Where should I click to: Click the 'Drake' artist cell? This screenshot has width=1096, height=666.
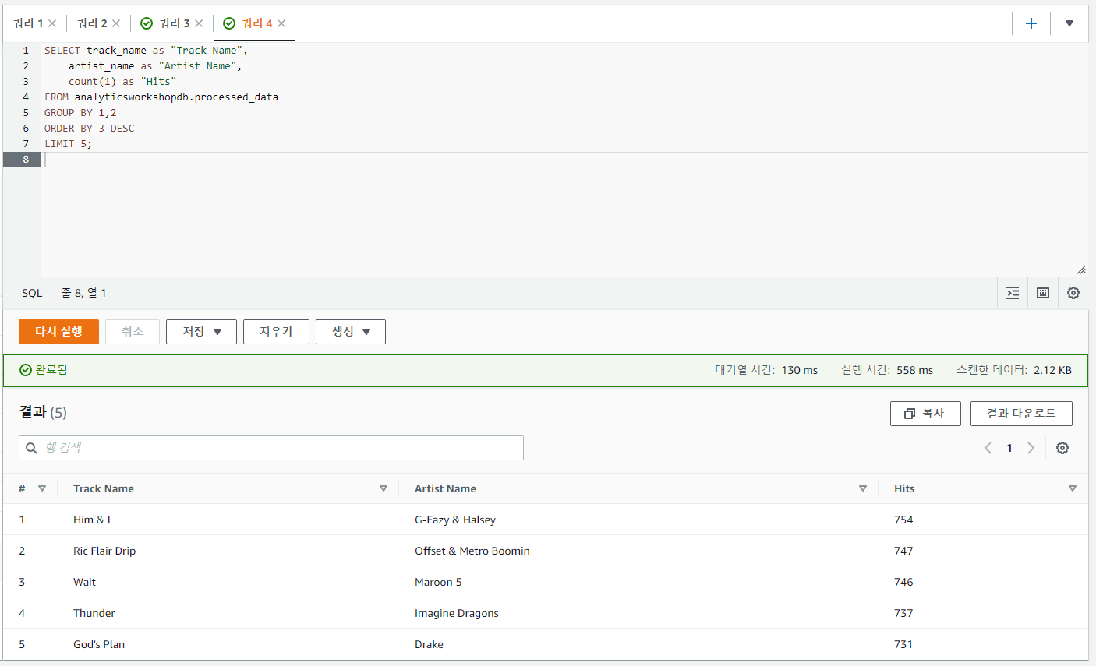429,644
